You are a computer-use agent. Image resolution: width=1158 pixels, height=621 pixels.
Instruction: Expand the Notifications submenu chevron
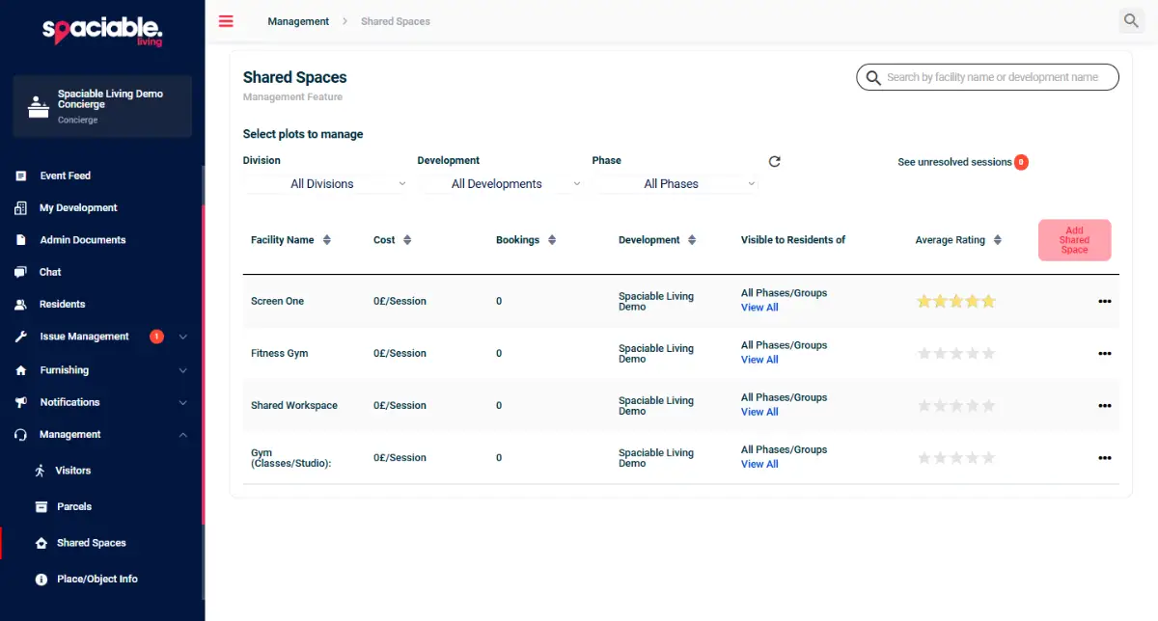click(183, 402)
